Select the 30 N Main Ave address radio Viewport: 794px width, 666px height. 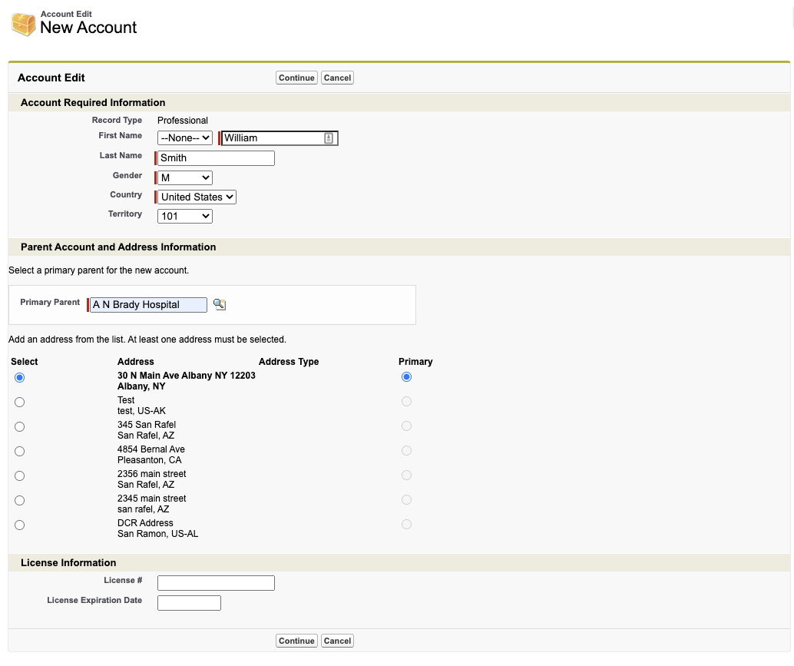(x=20, y=377)
